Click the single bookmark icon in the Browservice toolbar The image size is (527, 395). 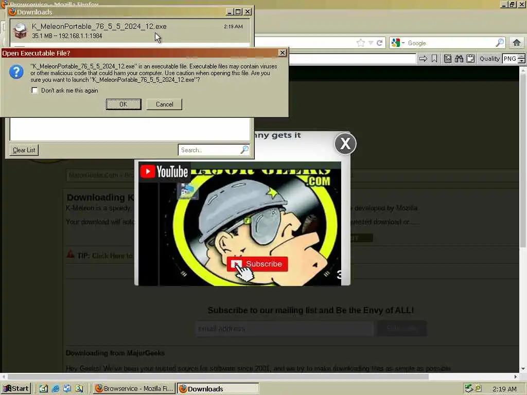[434, 59]
